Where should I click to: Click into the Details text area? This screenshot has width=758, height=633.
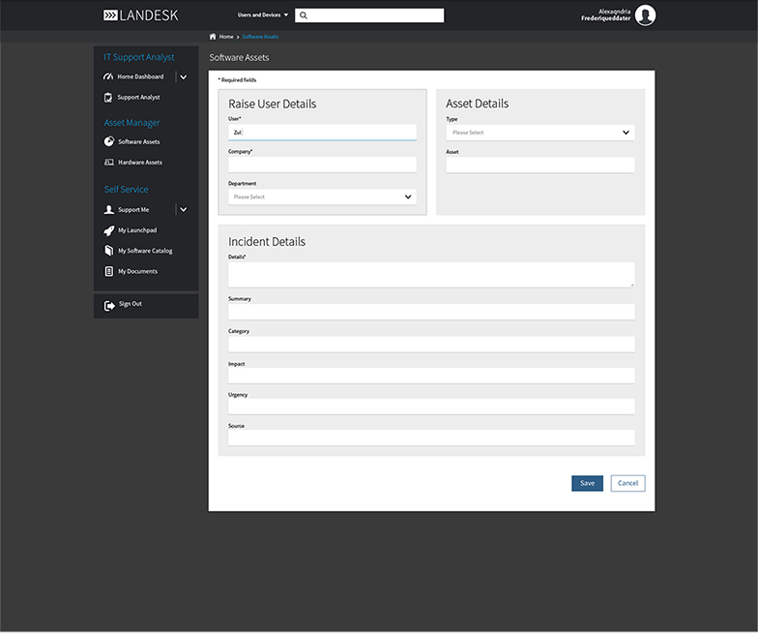pyautogui.click(x=430, y=274)
